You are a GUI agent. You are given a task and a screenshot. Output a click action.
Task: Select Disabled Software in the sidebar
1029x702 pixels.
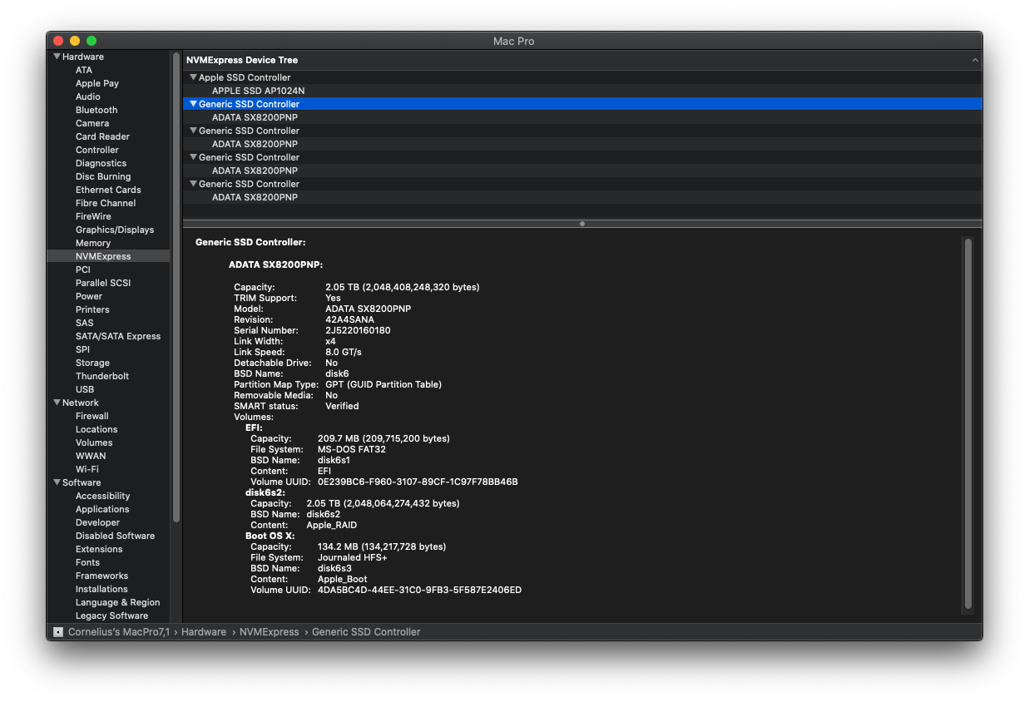coord(115,536)
